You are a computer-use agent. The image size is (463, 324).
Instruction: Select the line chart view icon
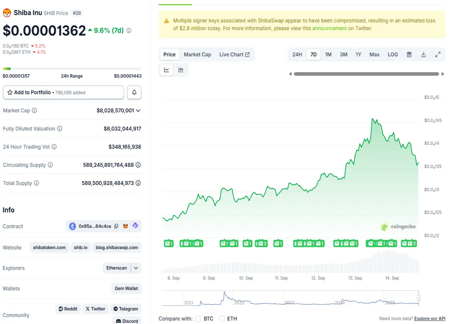pyautogui.click(x=167, y=70)
